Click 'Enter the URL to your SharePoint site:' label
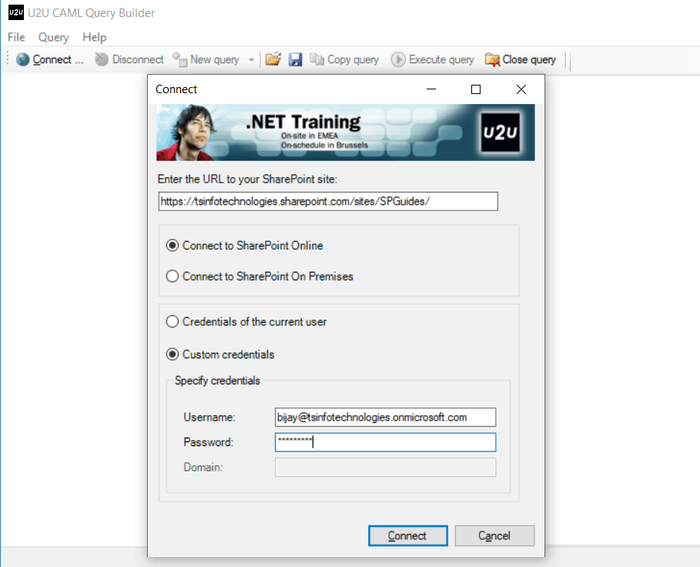Viewport: 700px width, 567px height. tap(247, 179)
